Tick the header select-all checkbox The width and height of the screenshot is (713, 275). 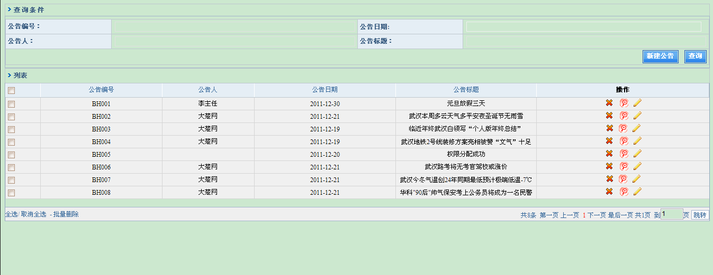click(x=12, y=91)
